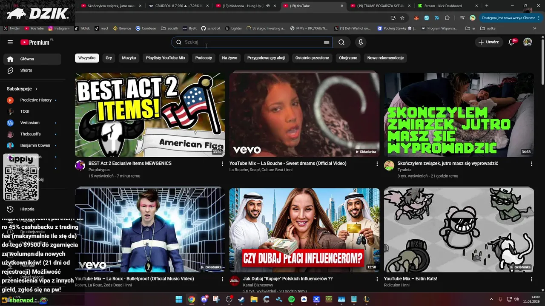Screen dimensions: 545x306
Task: Select the Podcasty filter chip
Action: click(204, 58)
